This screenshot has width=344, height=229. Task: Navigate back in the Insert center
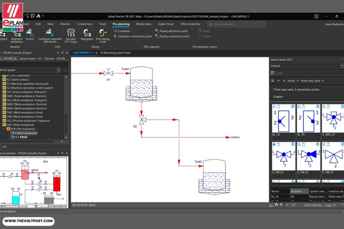(279, 81)
